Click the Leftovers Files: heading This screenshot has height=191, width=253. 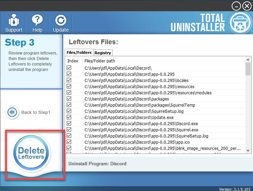pyautogui.click(x=93, y=42)
